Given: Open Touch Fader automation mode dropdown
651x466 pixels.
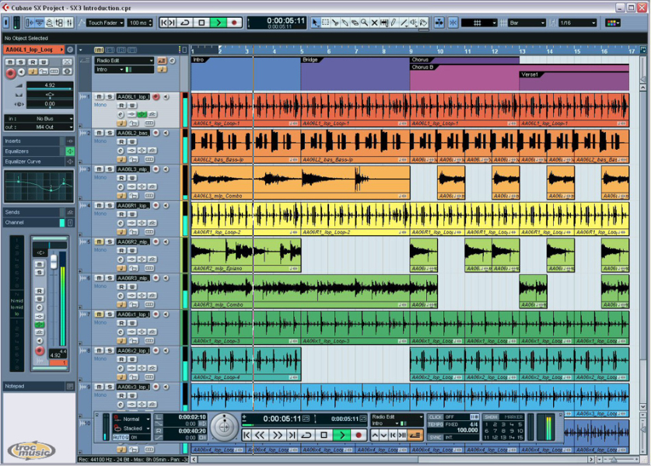Looking at the screenshot, I should [105, 23].
